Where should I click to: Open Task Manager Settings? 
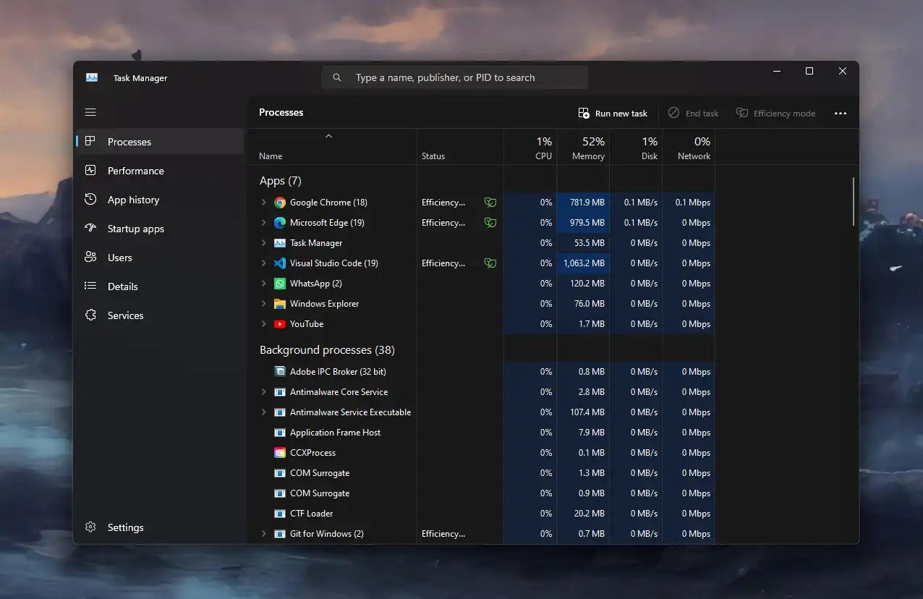[x=160, y=527]
